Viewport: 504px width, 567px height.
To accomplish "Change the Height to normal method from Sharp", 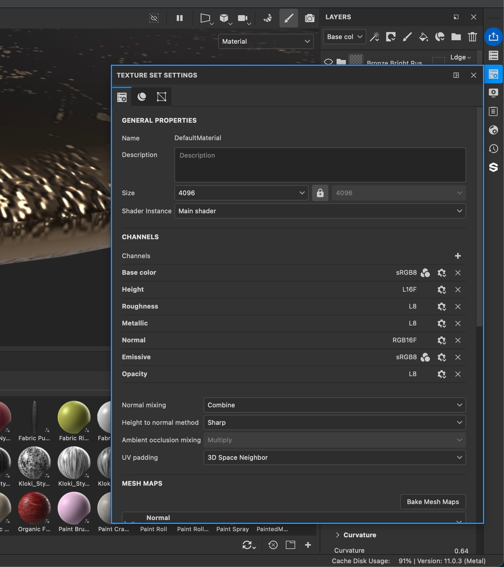I will (334, 422).
